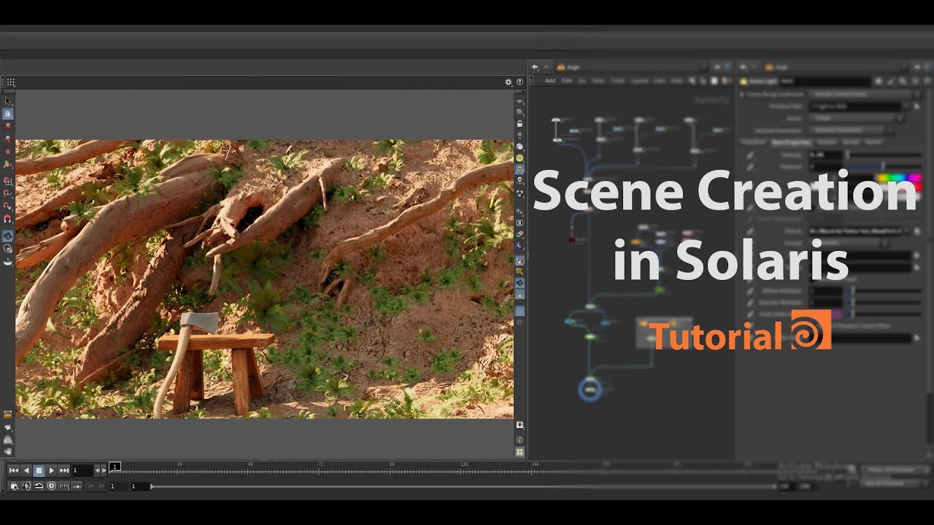
Task: Click the pause-style icon in the right viewport toolbar
Action: pyautogui.click(x=520, y=222)
